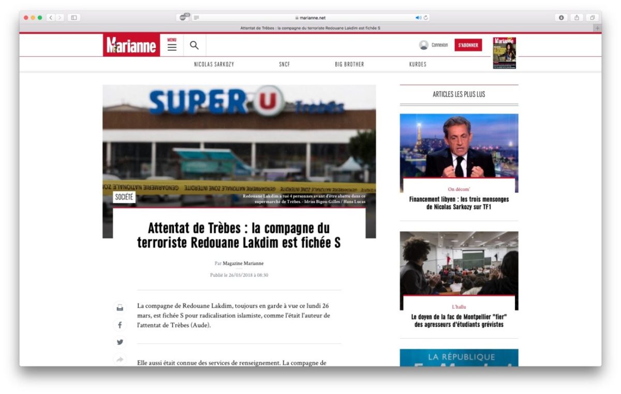Mute the tab audio speaker icon
Image resolution: width=621 pixels, height=394 pixels.
click(418, 18)
